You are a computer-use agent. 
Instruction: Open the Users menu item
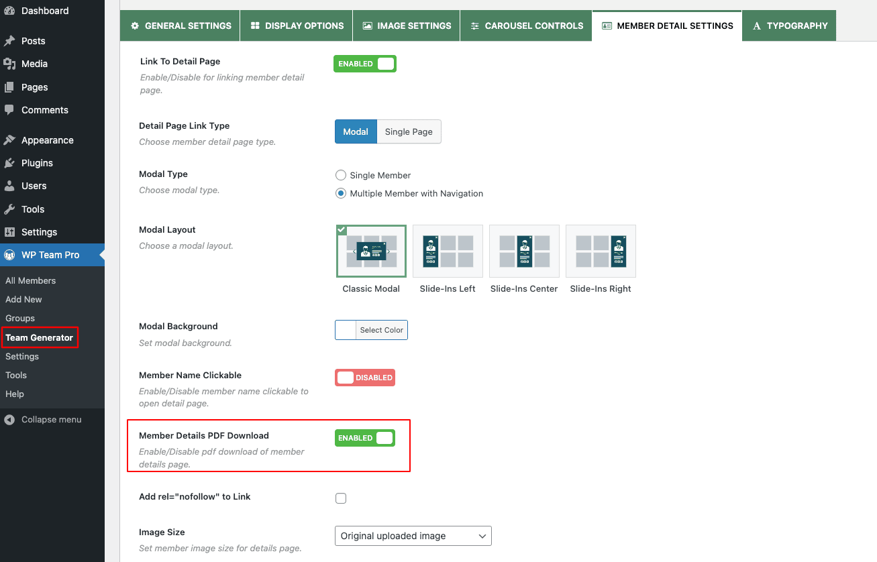52,186
